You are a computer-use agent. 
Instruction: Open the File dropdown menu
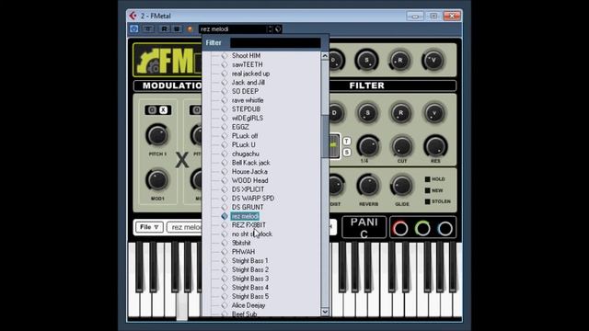[x=149, y=227]
